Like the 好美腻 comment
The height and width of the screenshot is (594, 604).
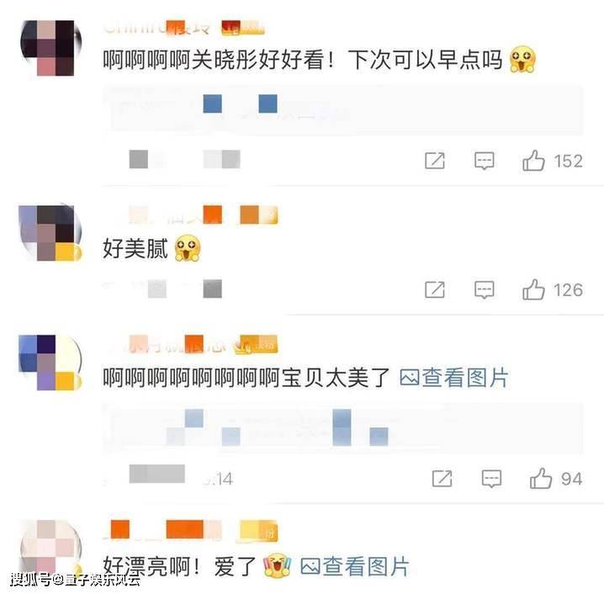click(x=533, y=289)
